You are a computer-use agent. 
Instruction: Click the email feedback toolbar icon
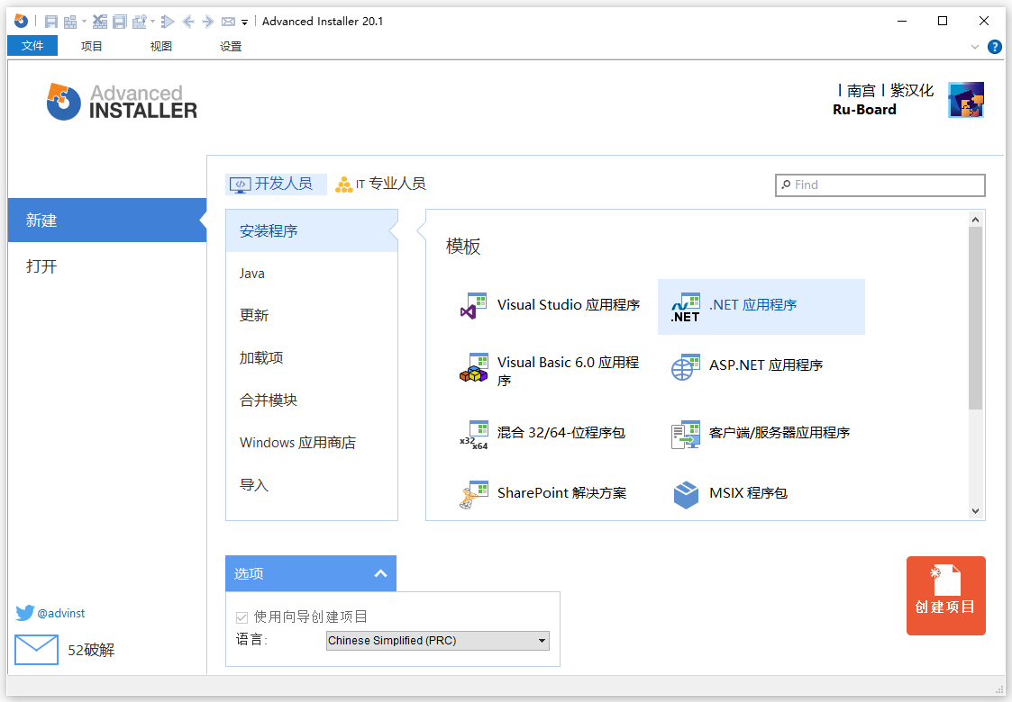(x=229, y=21)
